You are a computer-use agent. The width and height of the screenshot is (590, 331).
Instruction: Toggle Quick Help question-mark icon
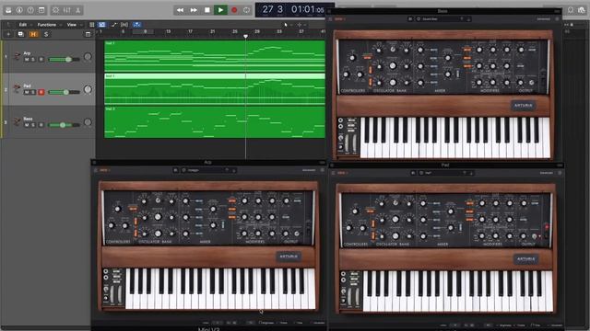30,10
